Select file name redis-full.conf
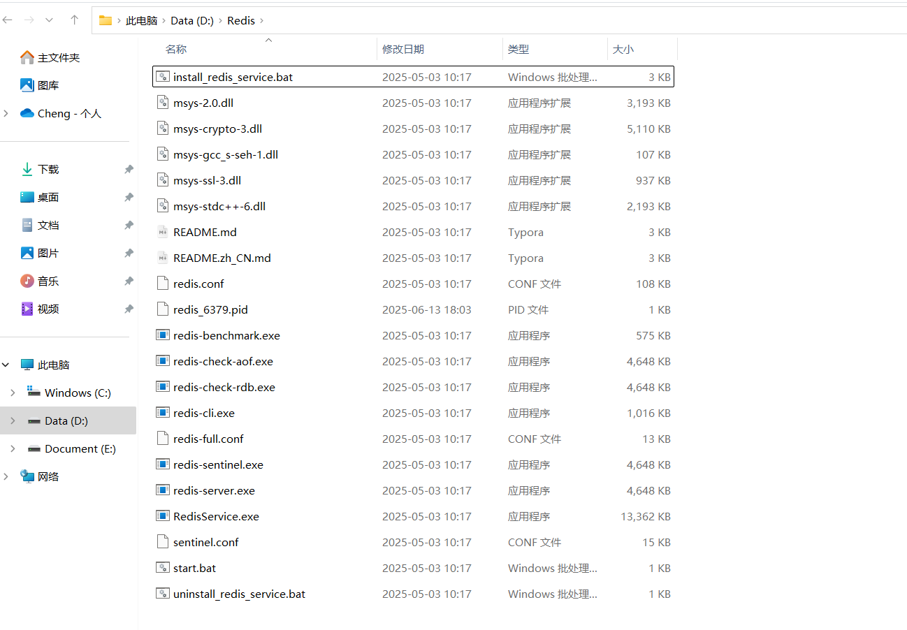The image size is (907, 630). click(x=208, y=439)
